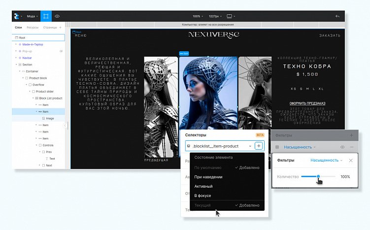Toggle preview mode eye icon in top bar
This screenshot has height=230, width=370.
[x=57, y=16]
